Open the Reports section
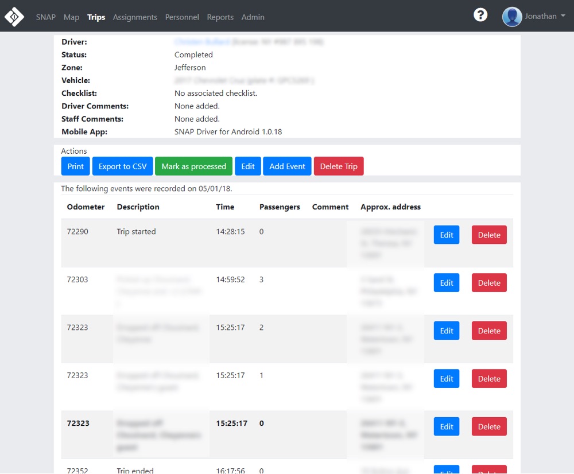 coord(220,17)
